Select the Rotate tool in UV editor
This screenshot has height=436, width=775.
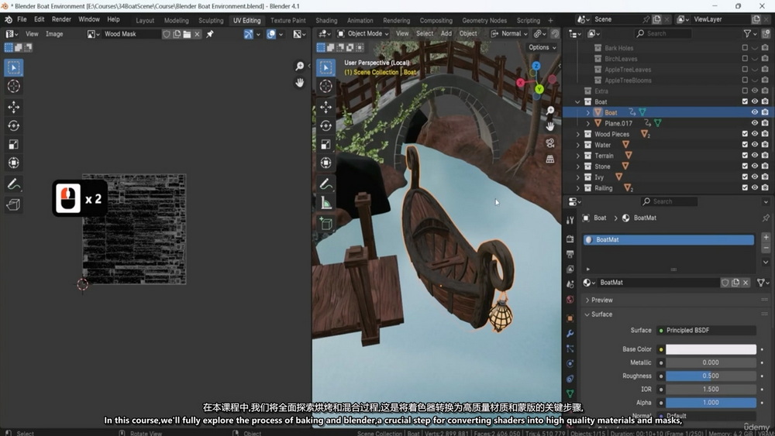[13, 125]
